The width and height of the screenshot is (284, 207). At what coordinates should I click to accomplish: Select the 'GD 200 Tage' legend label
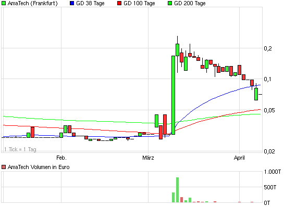pyautogui.click(x=190, y=3)
